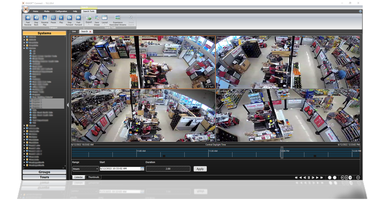Open the Help ribbon tab
Viewport: 386px width, 201px height.
[x=75, y=11]
